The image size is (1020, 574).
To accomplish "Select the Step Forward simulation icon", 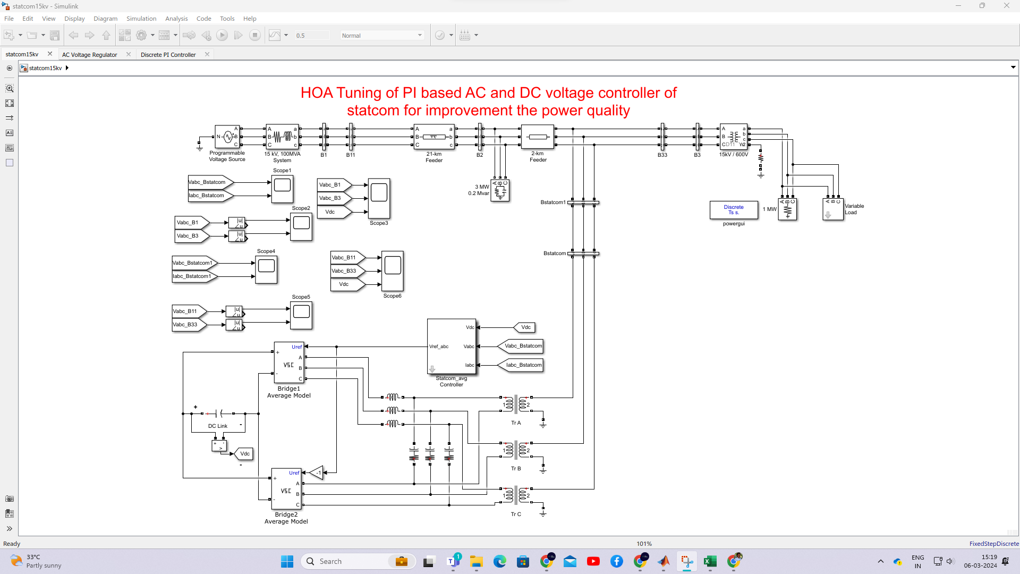I will tap(238, 35).
